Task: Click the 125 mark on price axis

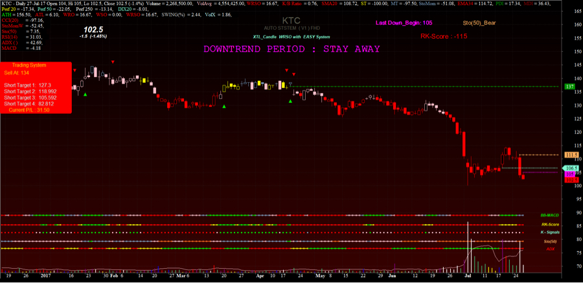Action: [577, 119]
